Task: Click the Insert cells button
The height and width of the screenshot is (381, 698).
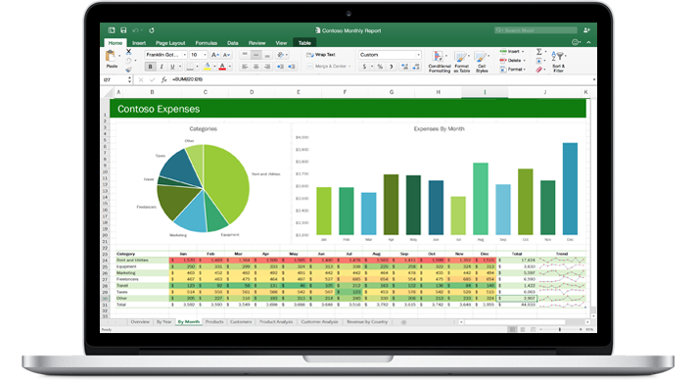Action: point(512,51)
